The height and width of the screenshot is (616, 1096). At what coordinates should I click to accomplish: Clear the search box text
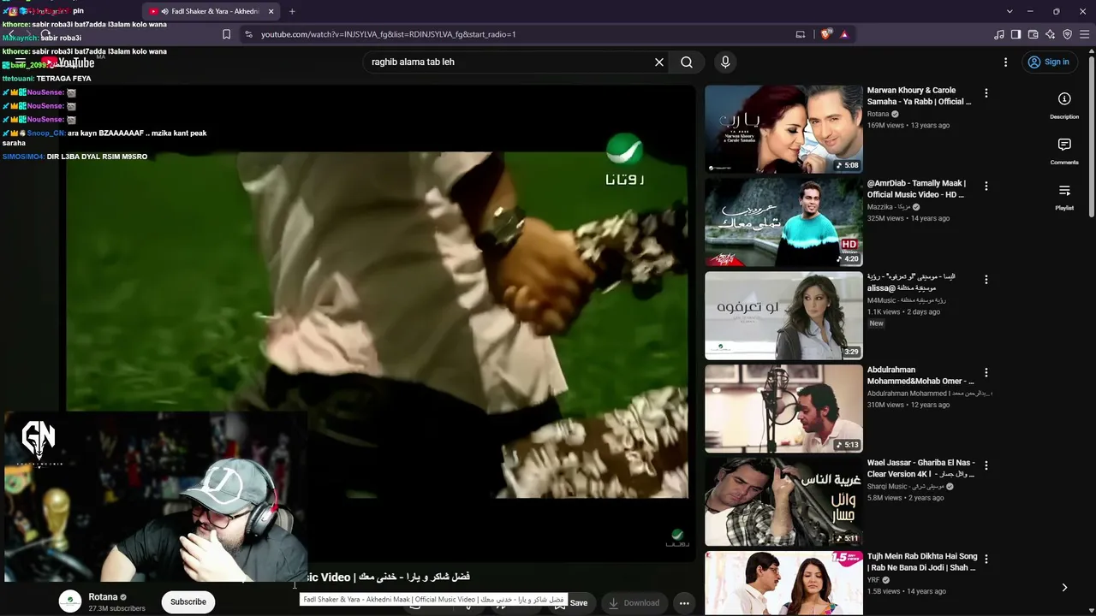point(659,62)
